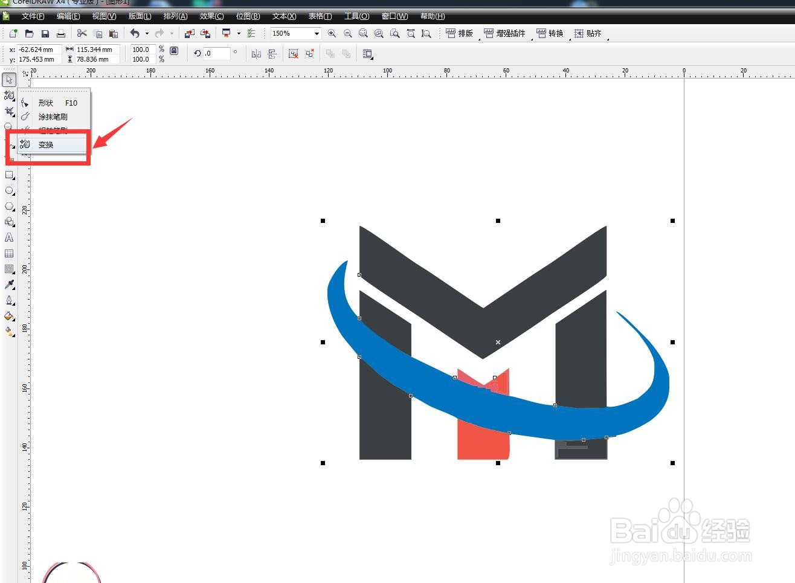
Task: Save the document with the floppy icon
Action: (x=45, y=33)
